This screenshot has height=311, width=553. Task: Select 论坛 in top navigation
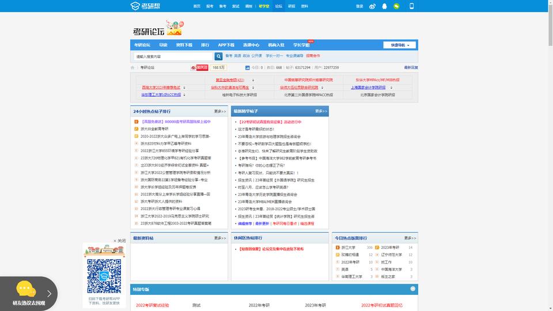tap(279, 6)
